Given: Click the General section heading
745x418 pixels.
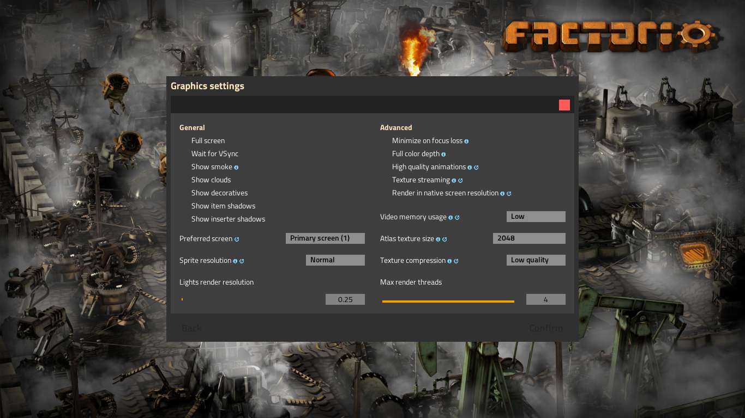Looking at the screenshot, I should 192,128.
